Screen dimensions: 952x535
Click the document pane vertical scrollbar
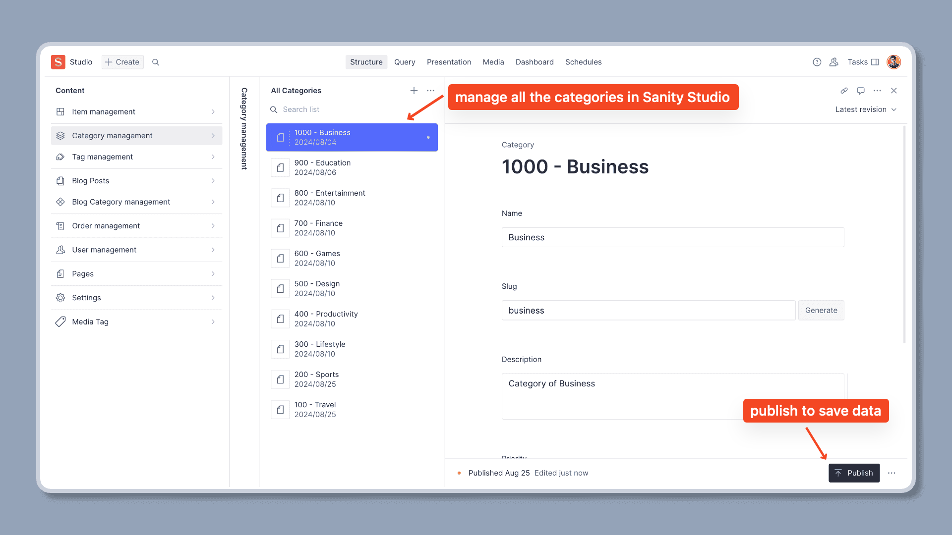point(904,235)
